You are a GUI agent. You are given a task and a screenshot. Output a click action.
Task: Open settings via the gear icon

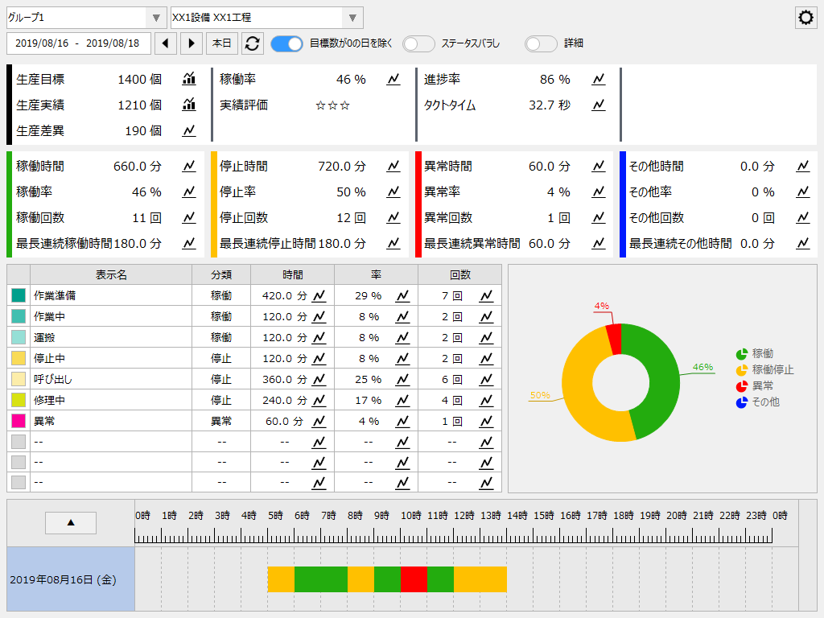pos(805,17)
